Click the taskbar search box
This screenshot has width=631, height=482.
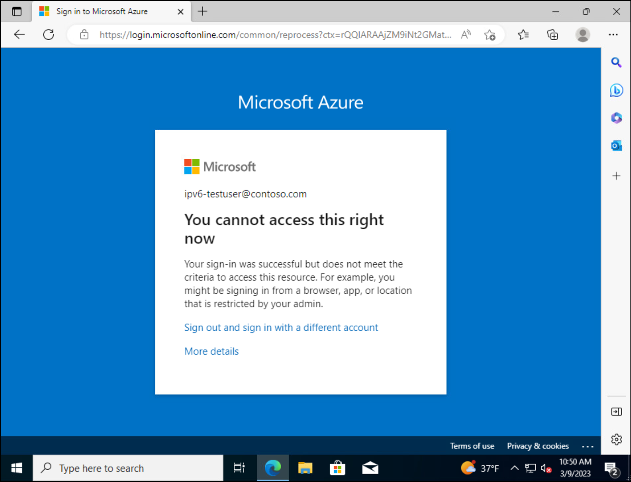128,468
